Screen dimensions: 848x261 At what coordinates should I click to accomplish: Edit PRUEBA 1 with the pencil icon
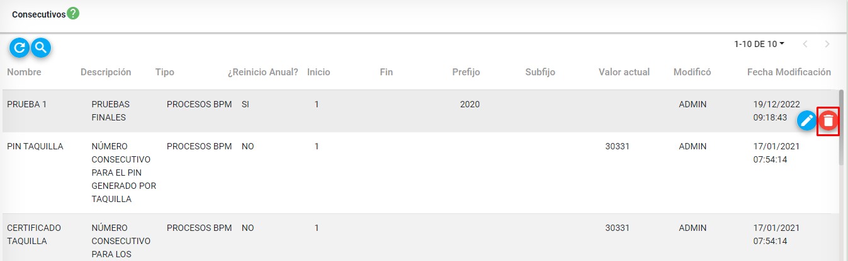(806, 120)
